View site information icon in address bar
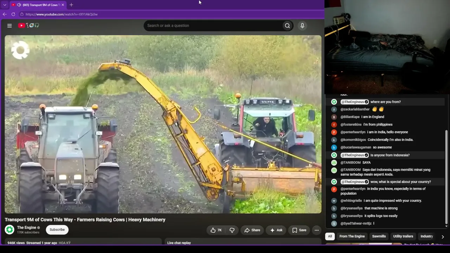The height and width of the screenshot is (253, 450). pos(22,14)
